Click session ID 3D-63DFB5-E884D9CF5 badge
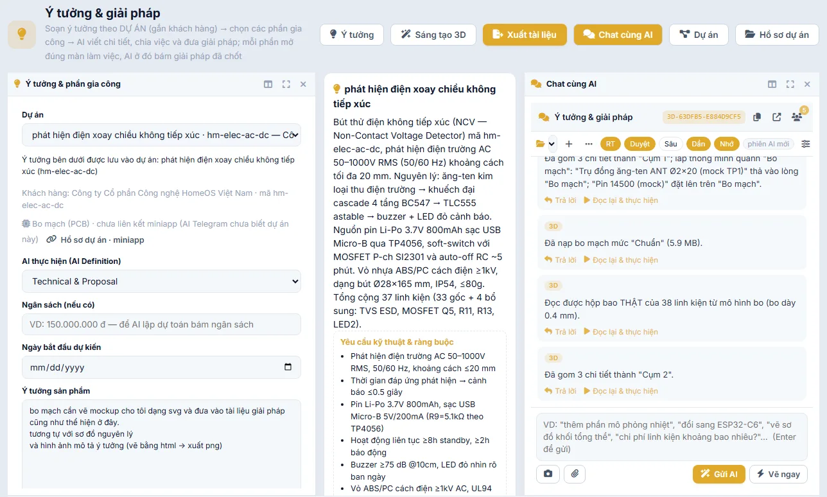The height and width of the screenshot is (497, 827). (704, 117)
